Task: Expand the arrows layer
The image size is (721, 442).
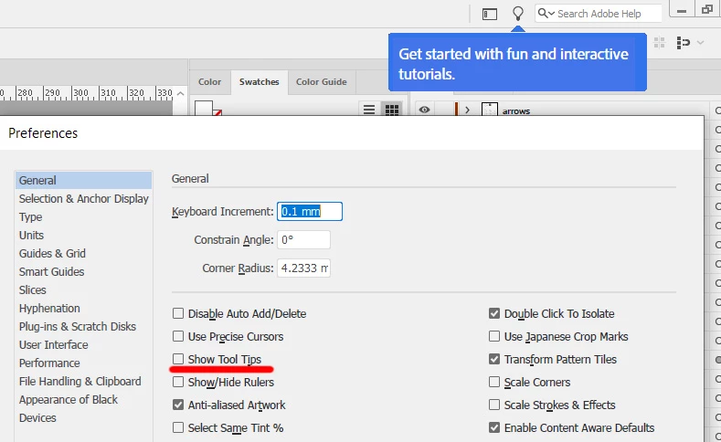Action: coord(467,110)
